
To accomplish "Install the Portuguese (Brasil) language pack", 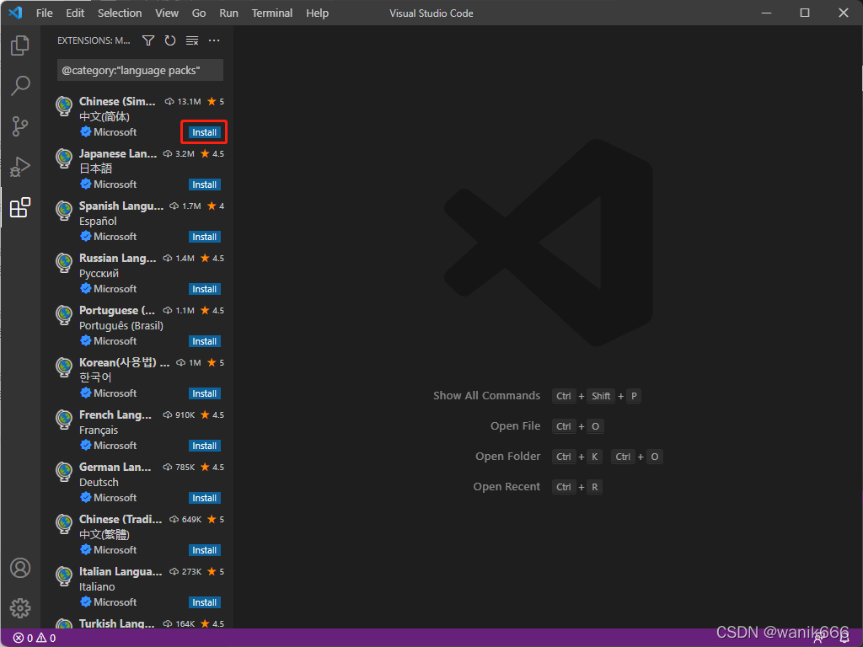I will (x=204, y=342).
